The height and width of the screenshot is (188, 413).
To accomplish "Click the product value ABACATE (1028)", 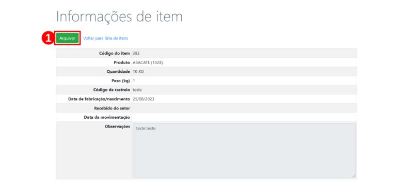I will (x=148, y=63).
